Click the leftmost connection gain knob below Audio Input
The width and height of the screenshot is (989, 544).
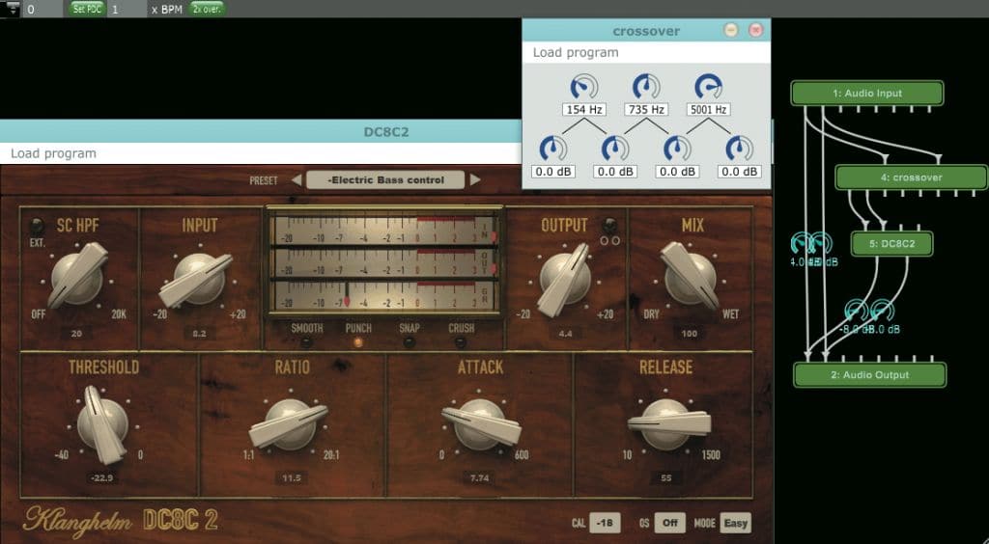pyautogui.click(x=802, y=243)
